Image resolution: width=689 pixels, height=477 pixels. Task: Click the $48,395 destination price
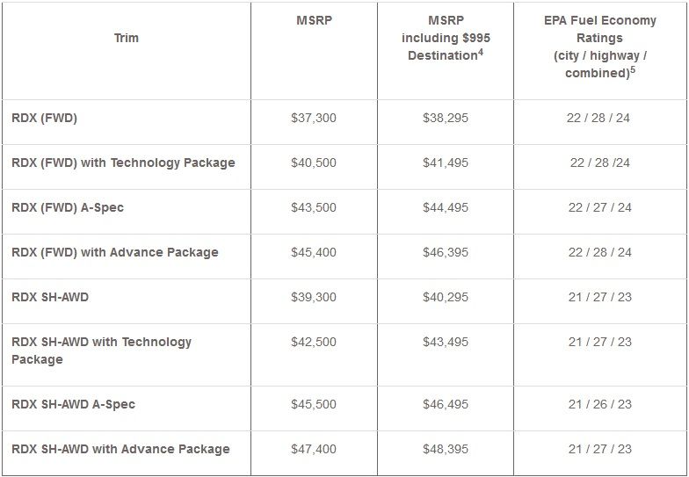(446, 449)
